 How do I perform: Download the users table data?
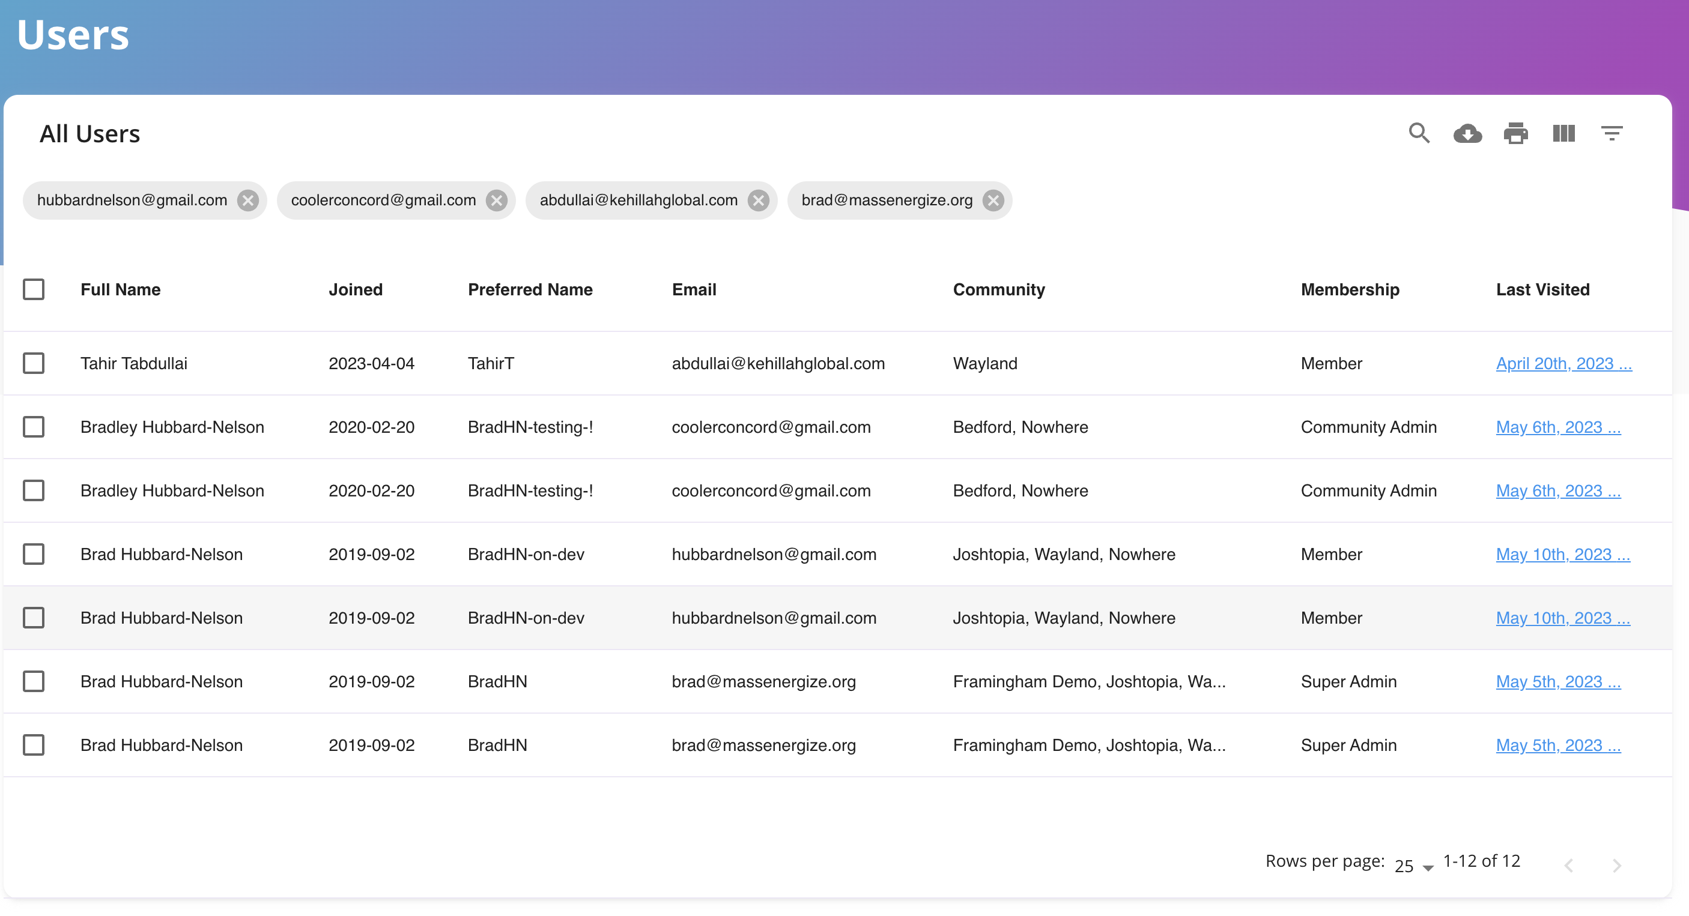tap(1468, 133)
